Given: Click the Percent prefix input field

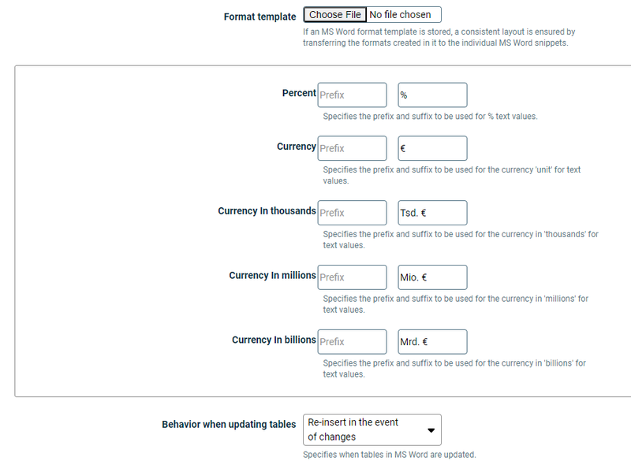Looking at the screenshot, I should [352, 95].
